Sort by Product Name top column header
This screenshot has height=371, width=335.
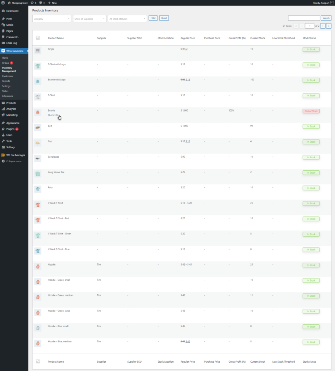(x=56, y=38)
